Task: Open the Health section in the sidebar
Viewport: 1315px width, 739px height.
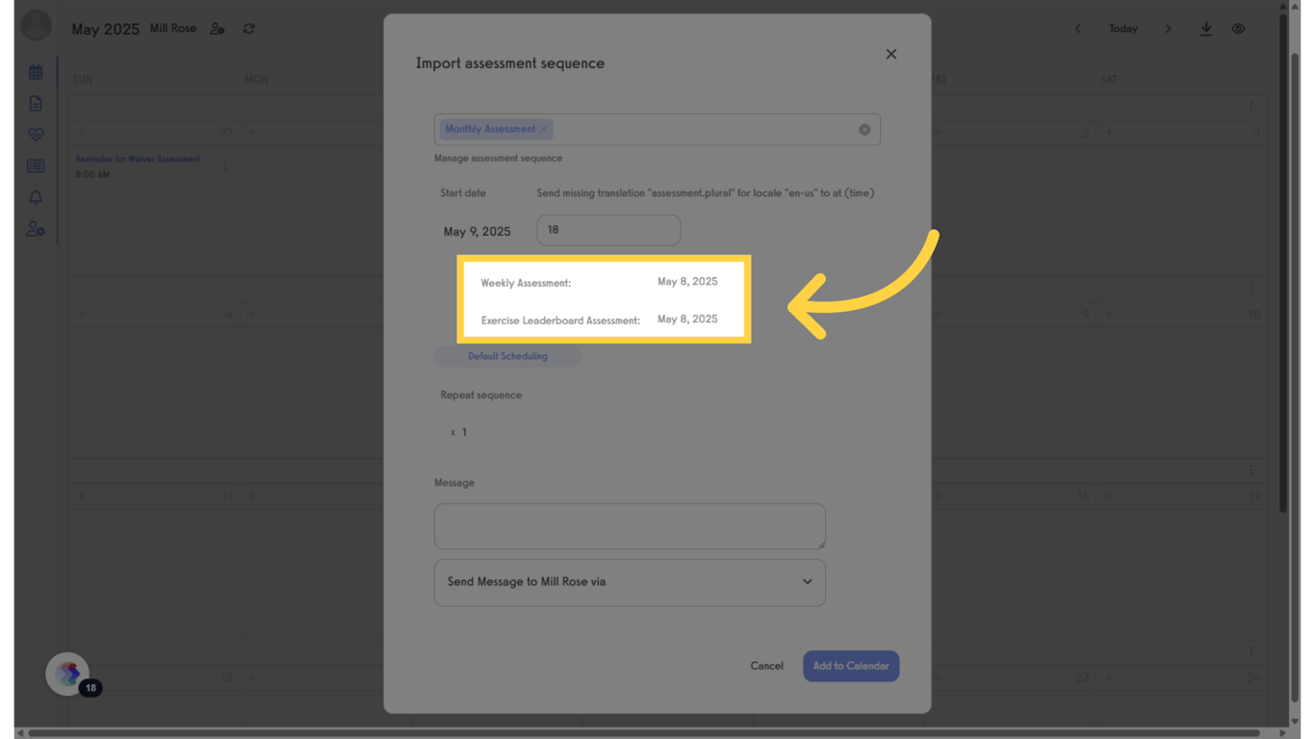Action: click(x=36, y=135)
